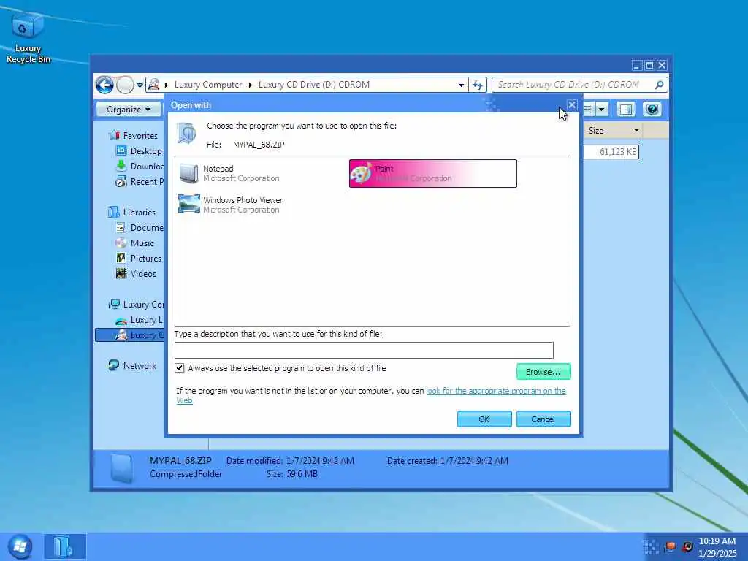Screen dimensions: 748x561
Task: Click the magnifier icon in the search box
Action: coord(660,85)
